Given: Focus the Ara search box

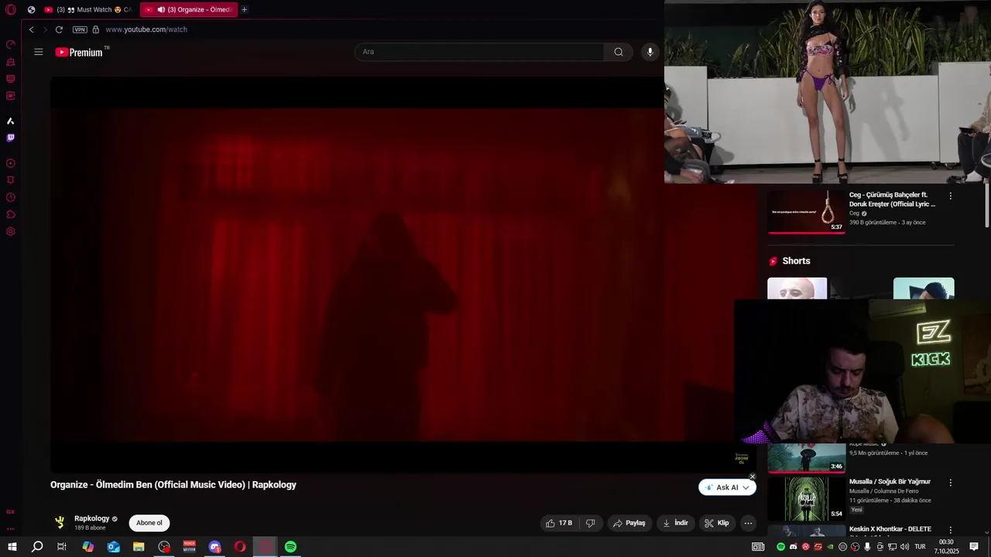Looking at the screenshot, I should click(478, 52).
